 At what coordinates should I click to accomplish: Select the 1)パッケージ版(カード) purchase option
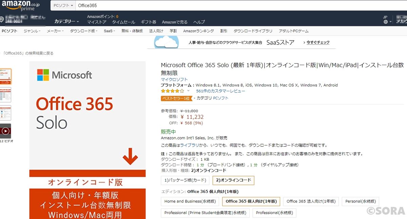pyautogui.click(x=184, y=180)
